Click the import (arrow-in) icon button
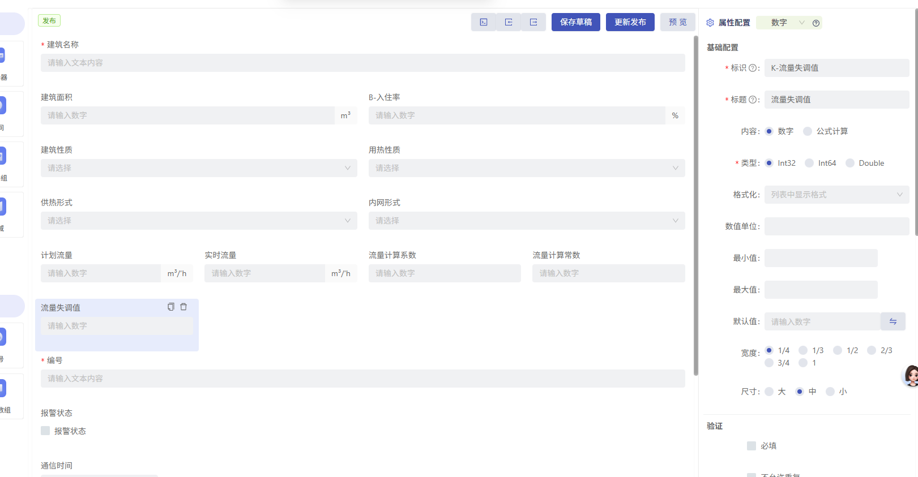Image resolution: width=918 pixels, height=477 pixels. (x=509, y=22)
